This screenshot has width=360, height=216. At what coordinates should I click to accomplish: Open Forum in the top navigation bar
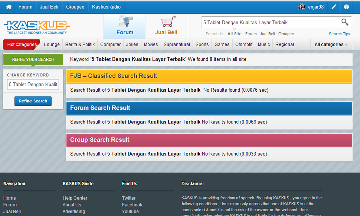point(25,7)
